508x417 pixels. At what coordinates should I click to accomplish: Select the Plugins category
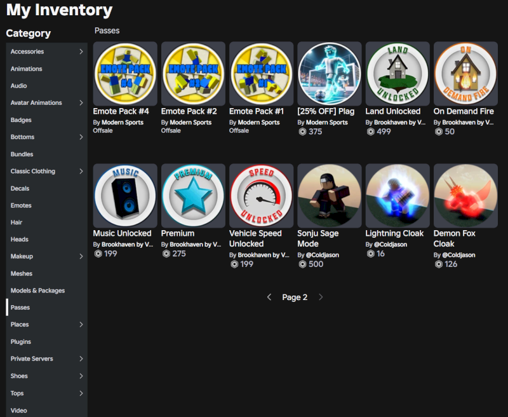pos(46,342)
